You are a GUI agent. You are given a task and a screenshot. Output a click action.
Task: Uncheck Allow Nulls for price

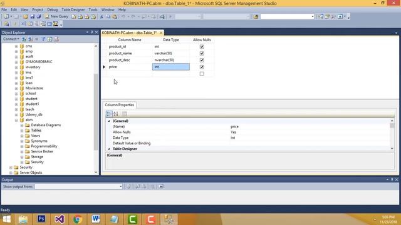(x=202, y=67)
